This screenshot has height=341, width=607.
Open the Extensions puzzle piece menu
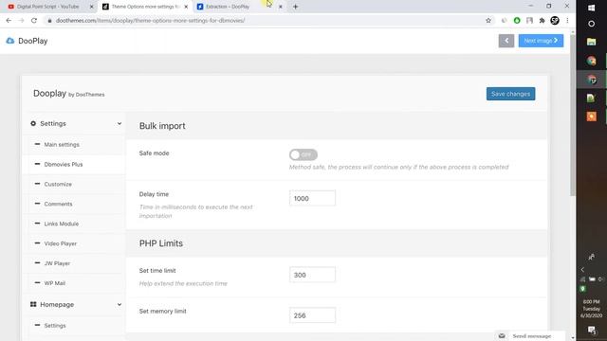pyautogui.click(x=542, y=21)
